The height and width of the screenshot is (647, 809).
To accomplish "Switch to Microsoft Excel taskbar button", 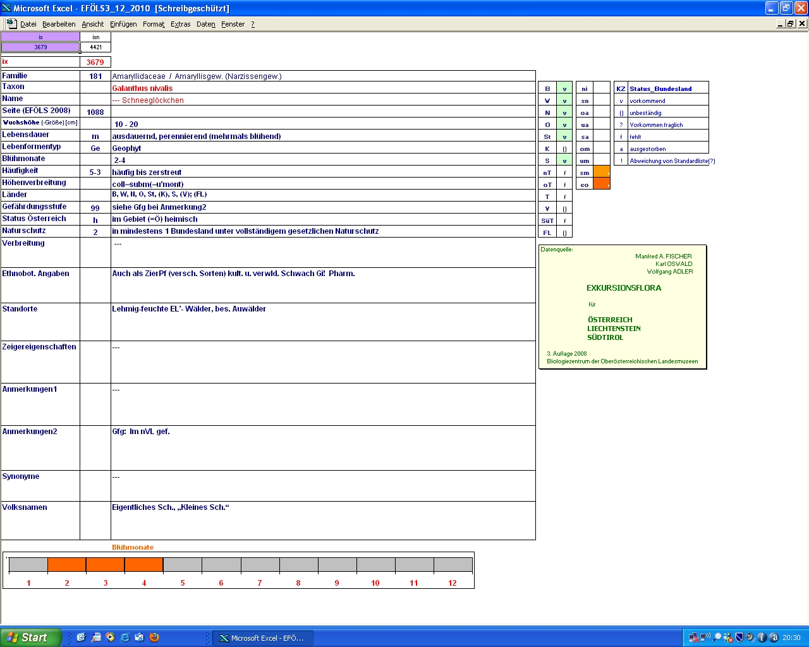I will (x=262, y=638).
